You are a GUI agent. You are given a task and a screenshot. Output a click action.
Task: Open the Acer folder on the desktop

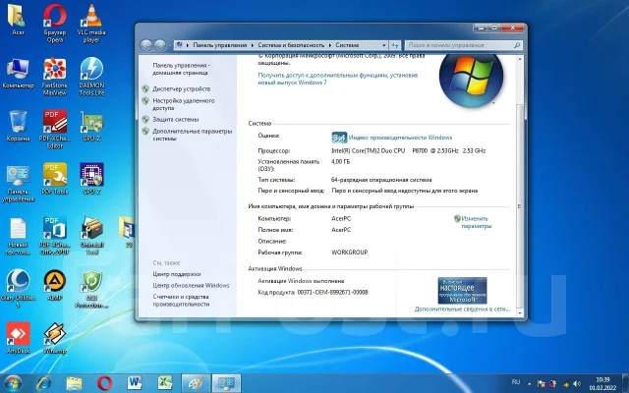[x=18, y=20]
